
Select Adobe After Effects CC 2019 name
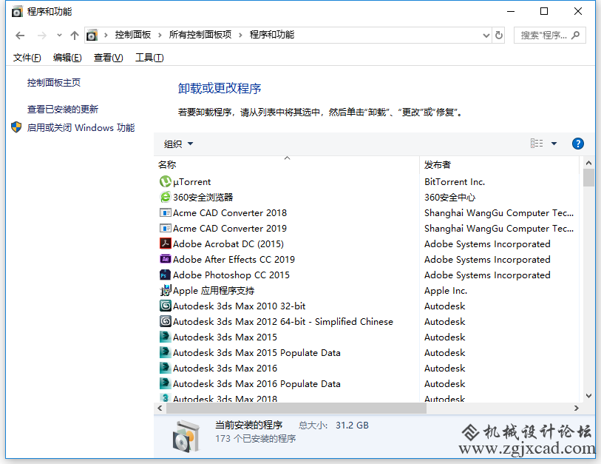(x=234, y=260)
